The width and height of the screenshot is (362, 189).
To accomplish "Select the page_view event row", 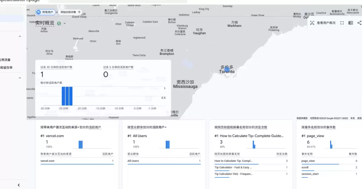I will click(329, 161).
